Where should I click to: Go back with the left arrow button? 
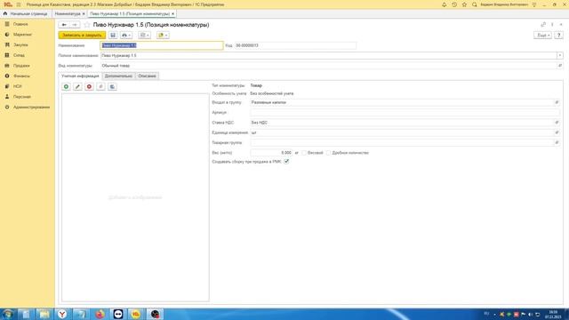(64, 25)
